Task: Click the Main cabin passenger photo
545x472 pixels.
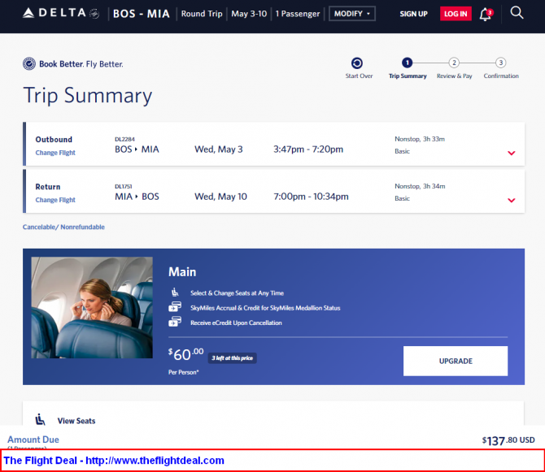Action: 92,308
